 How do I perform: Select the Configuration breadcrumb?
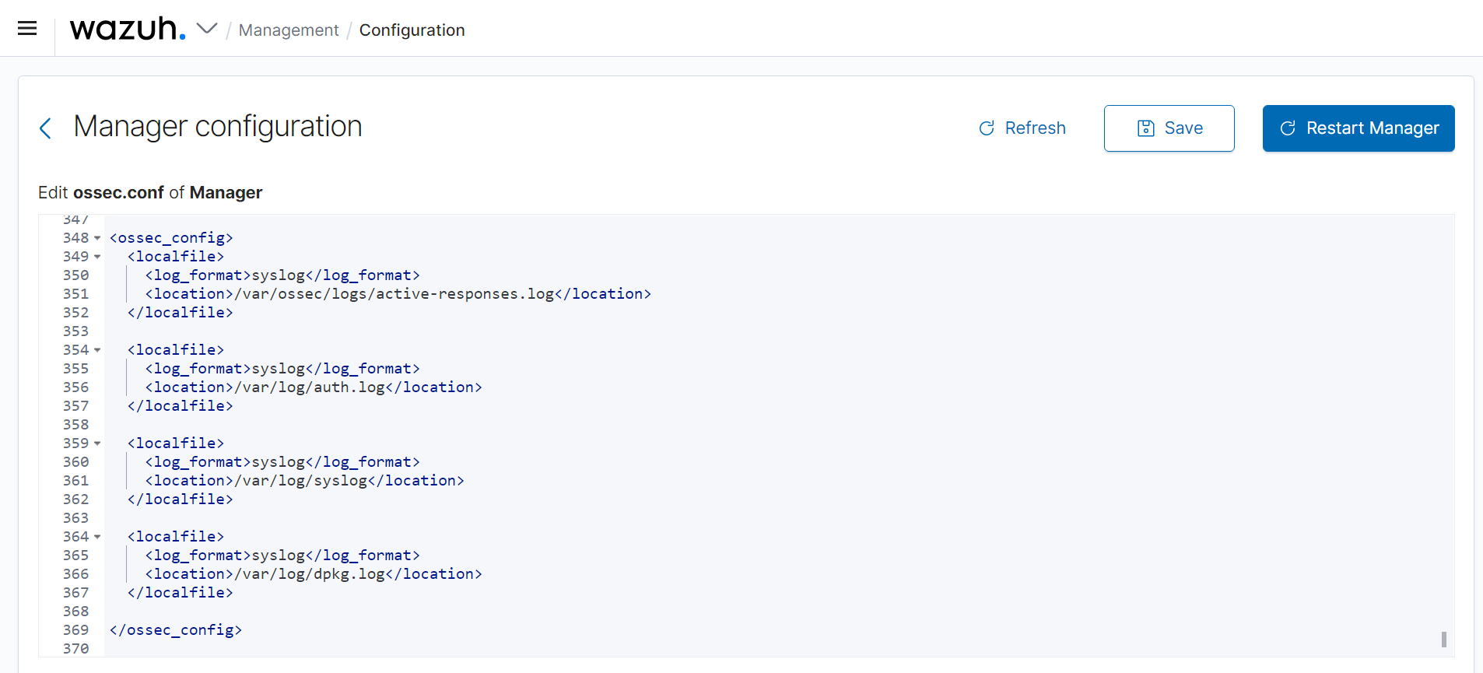[x=412, y=30]
